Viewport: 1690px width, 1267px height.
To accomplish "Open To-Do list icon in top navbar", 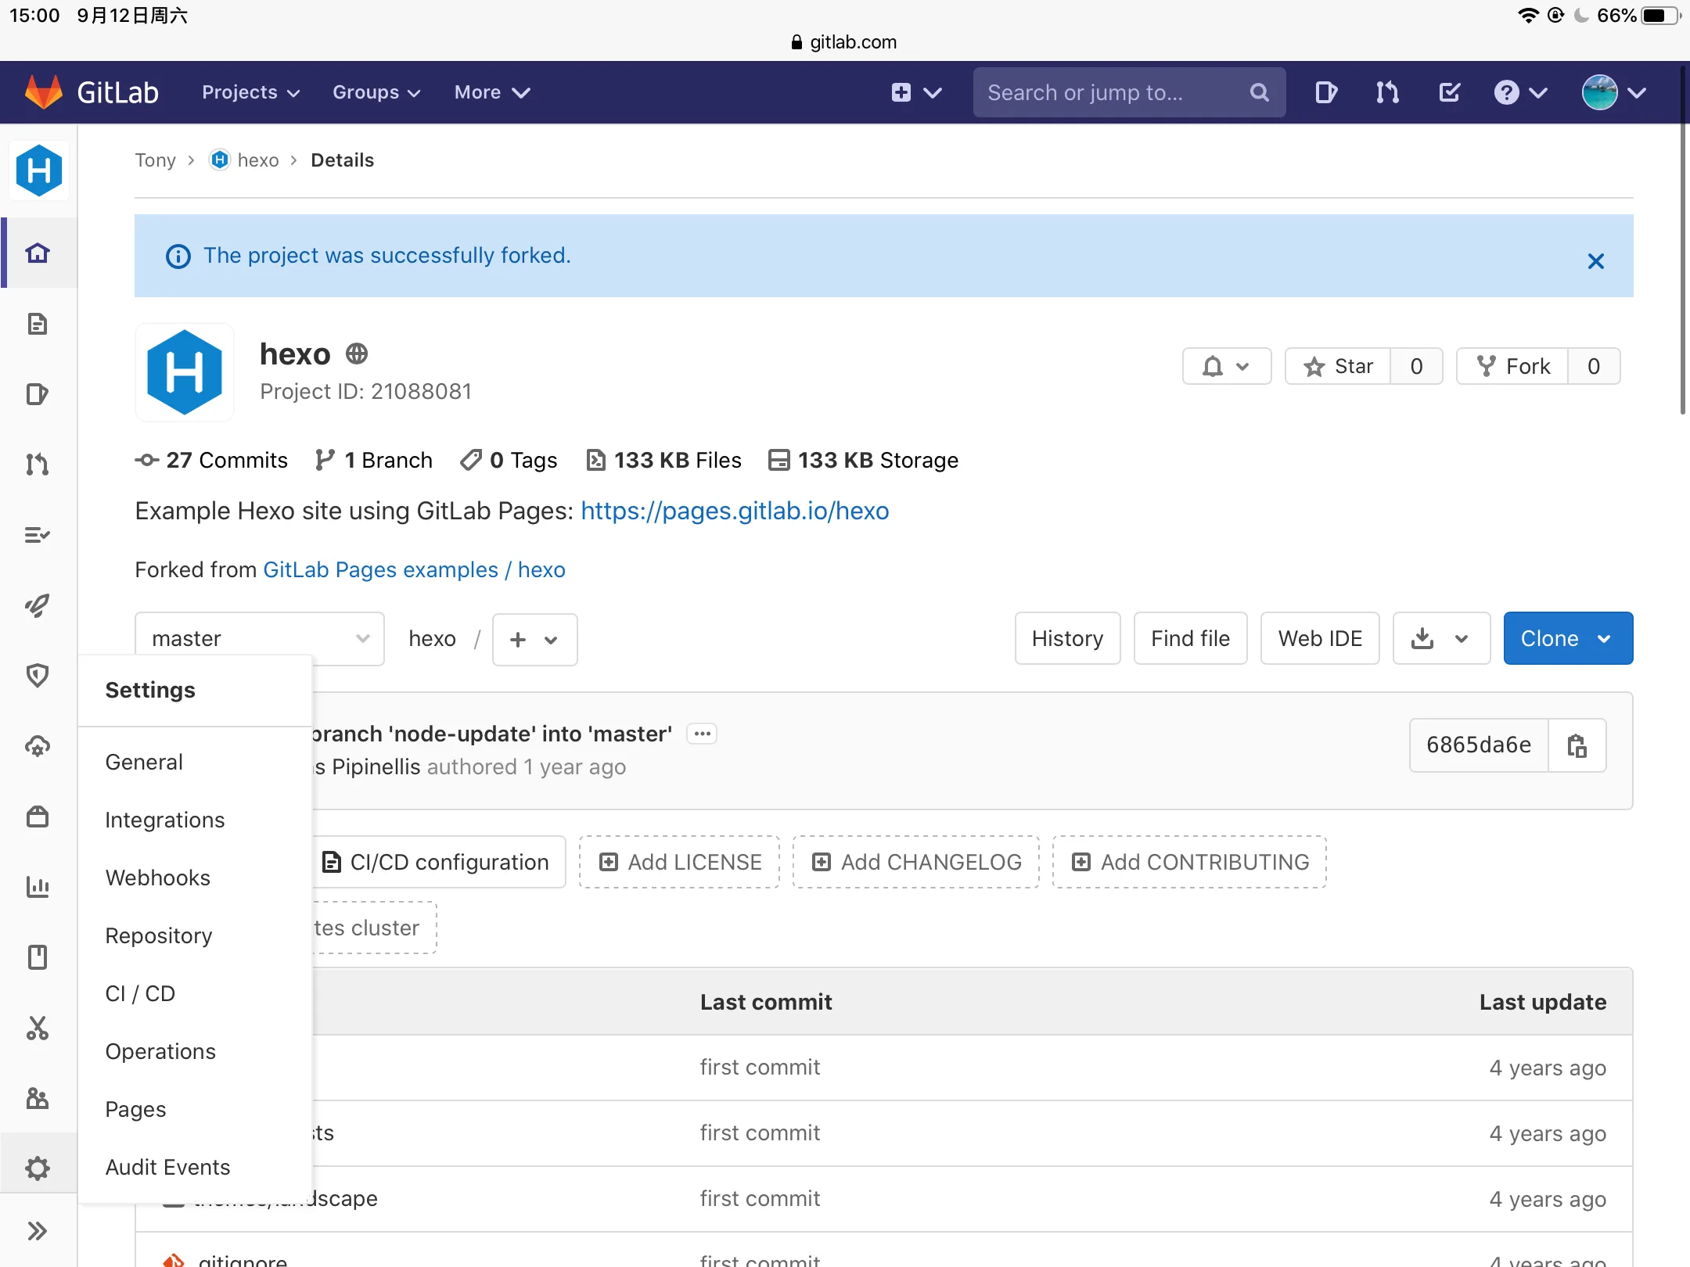I will click(x=1449, y=92).
